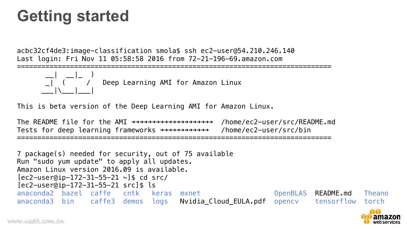Click the Theano directory name

click(376, 193)
